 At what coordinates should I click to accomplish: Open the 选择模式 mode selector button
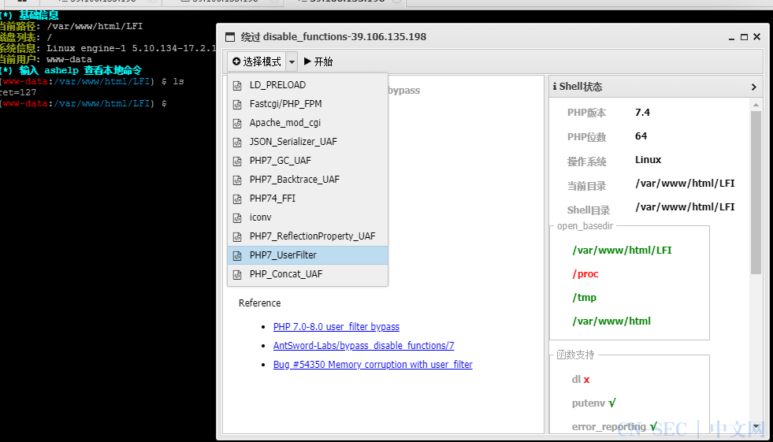click(257, 61)
